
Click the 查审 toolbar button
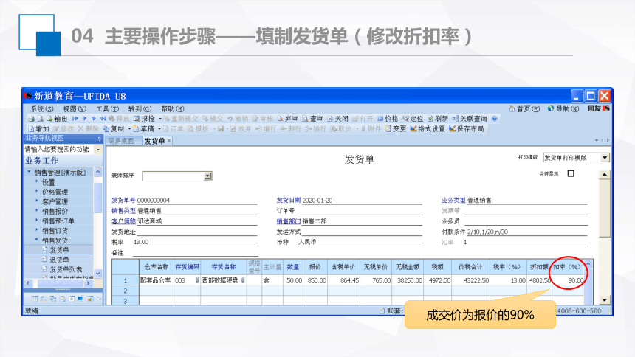coord(312,119)
